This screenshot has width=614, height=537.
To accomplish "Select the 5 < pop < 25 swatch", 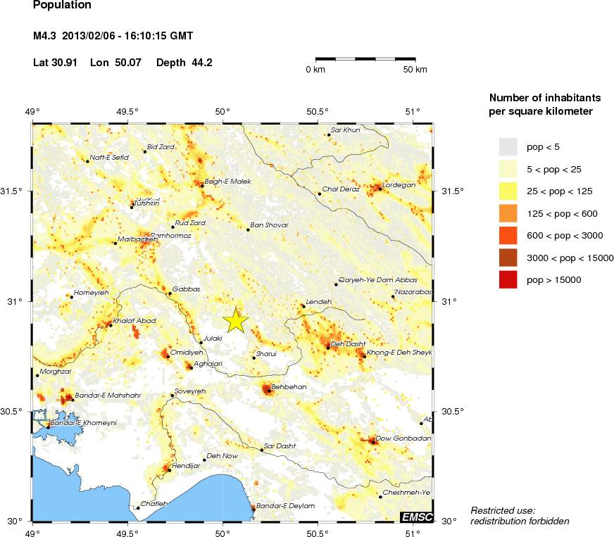I will tap(508, 169).
